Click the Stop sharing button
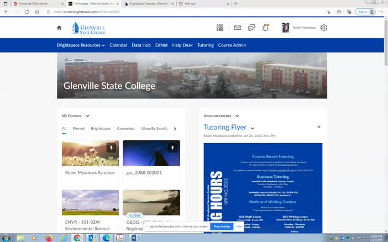 tap(222, 227)
